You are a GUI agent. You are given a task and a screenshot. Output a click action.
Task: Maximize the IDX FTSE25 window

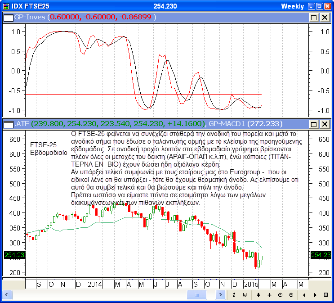click(319, 6)
